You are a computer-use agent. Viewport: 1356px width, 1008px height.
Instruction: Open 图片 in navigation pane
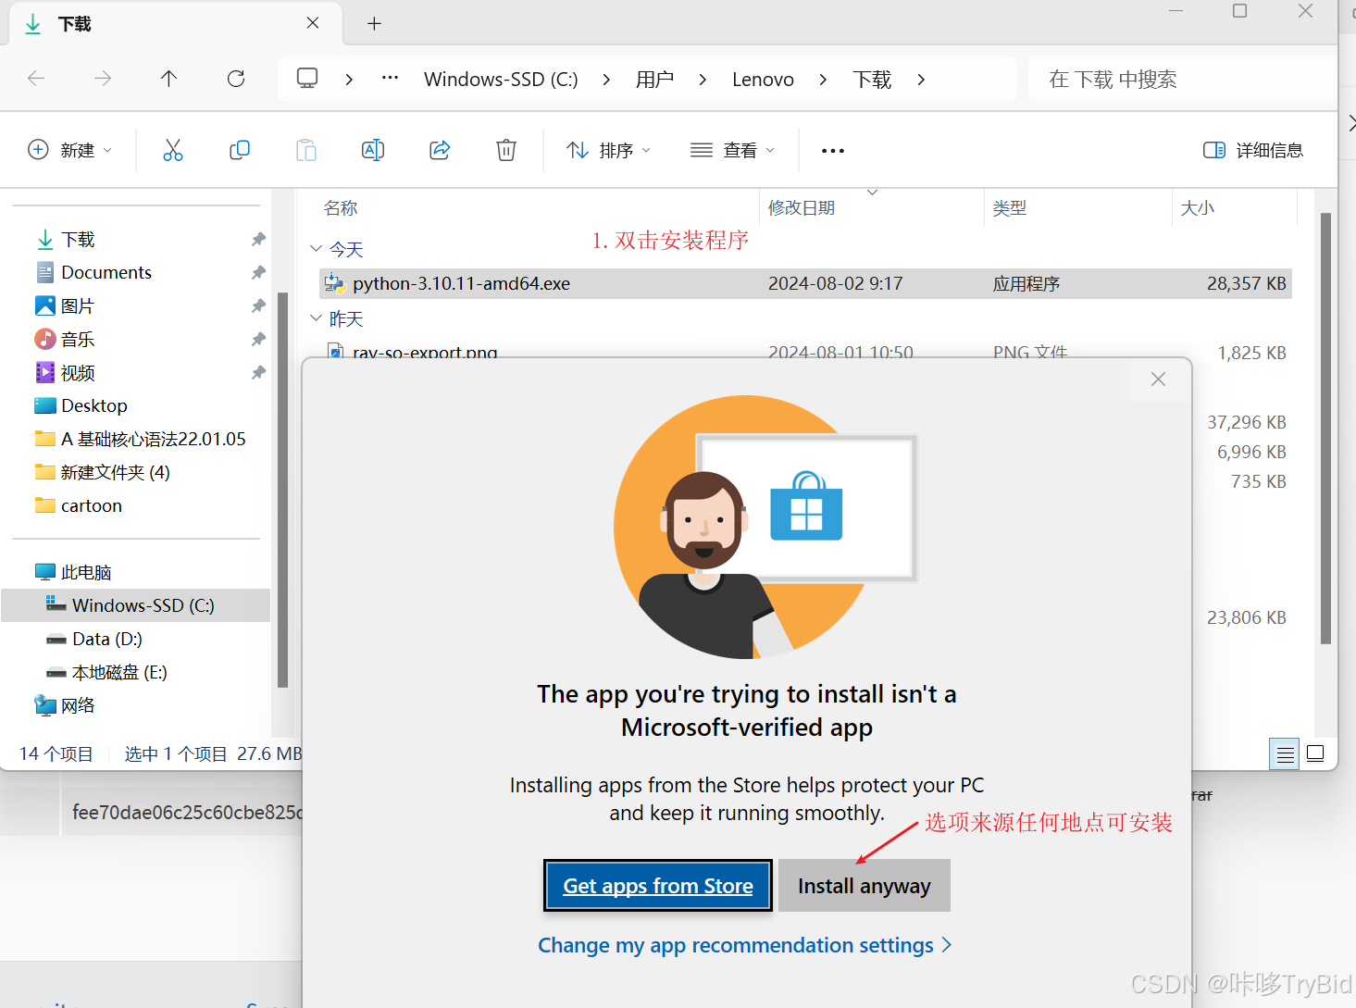78,306
